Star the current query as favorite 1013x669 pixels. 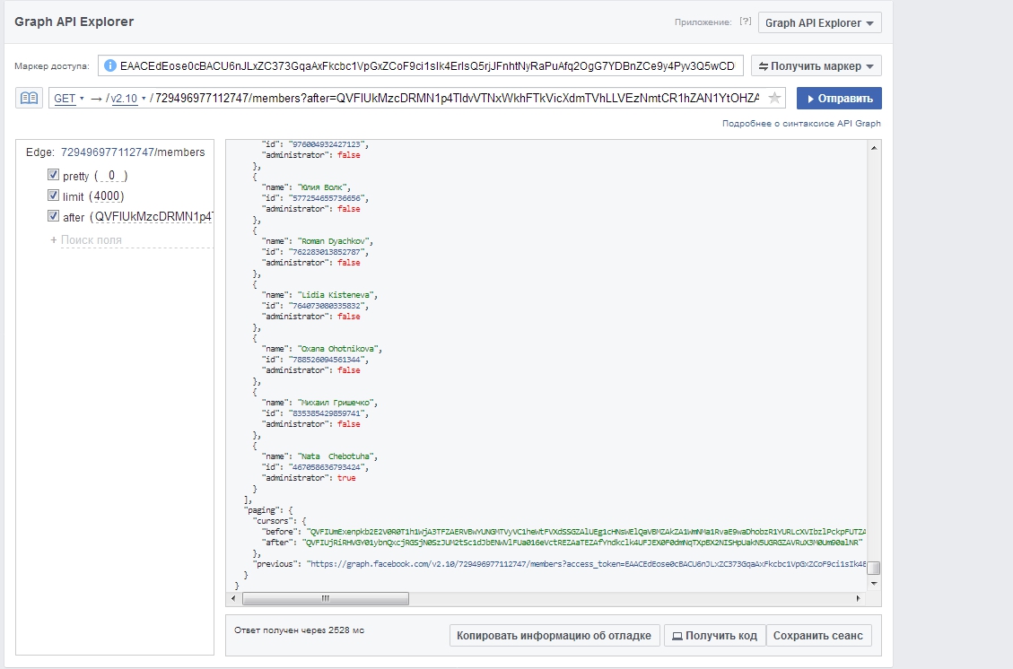click(x=774, y=98)
